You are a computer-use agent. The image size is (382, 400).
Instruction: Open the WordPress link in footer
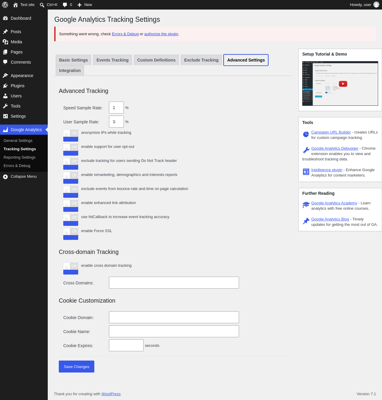(x=111, y=394)
